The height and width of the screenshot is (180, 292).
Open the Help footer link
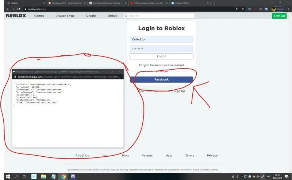[x=169, y=156]
